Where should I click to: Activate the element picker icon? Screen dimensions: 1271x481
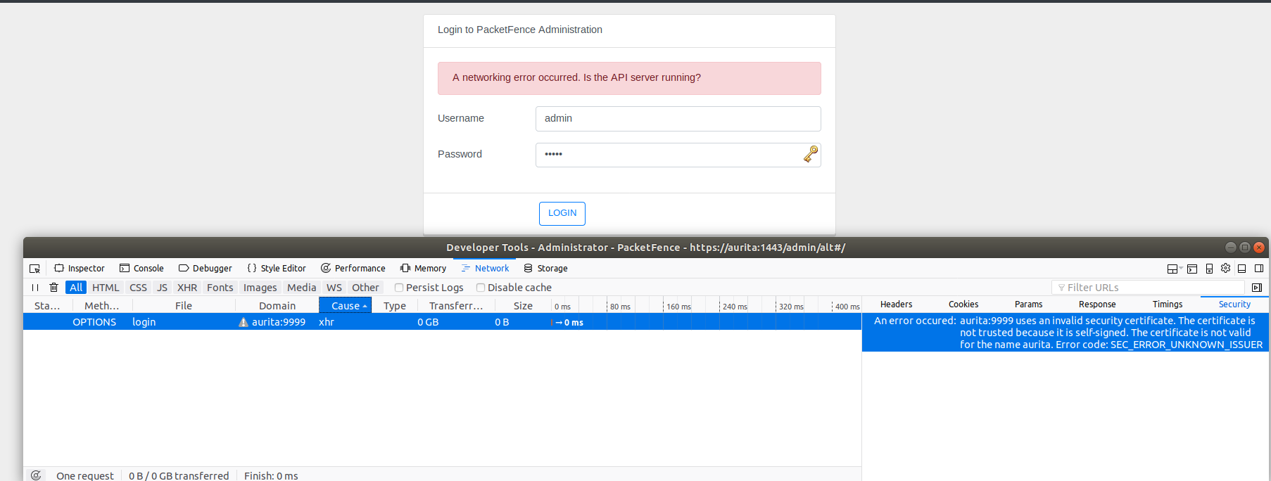34,269
